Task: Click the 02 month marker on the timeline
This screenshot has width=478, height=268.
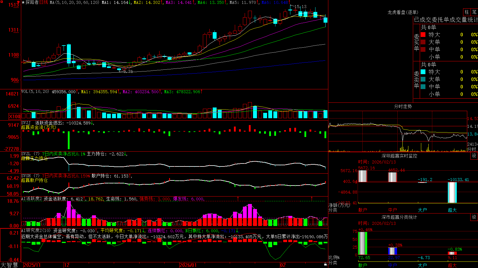Action: click(283, 265)
